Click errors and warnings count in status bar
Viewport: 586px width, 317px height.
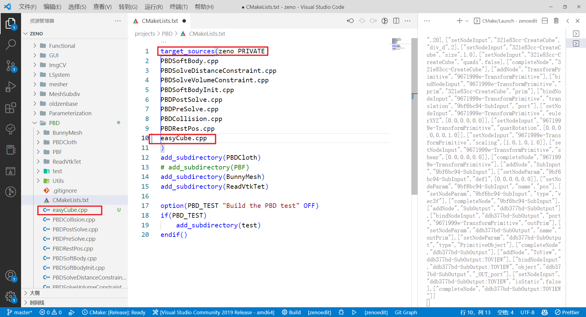point(51,312)
